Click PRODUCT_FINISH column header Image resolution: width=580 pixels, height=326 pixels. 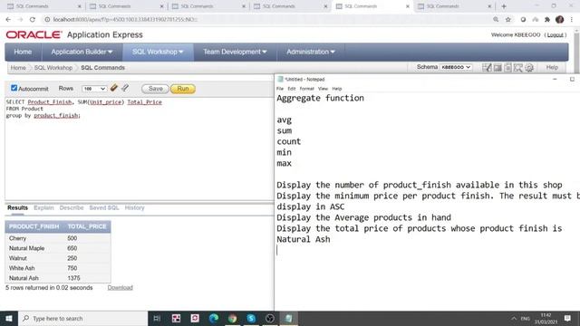[x=34, y=226]
